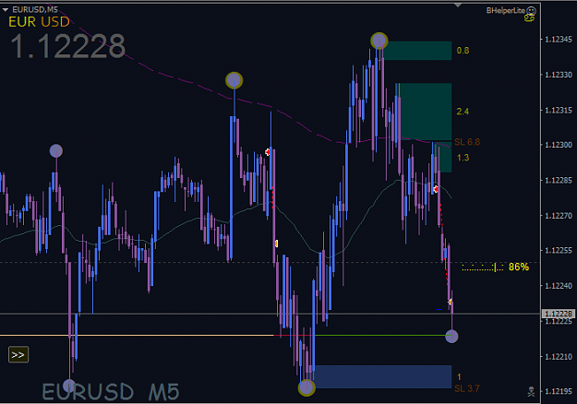Open the EURUSD,M5 chart dropdown triangle

6,10
